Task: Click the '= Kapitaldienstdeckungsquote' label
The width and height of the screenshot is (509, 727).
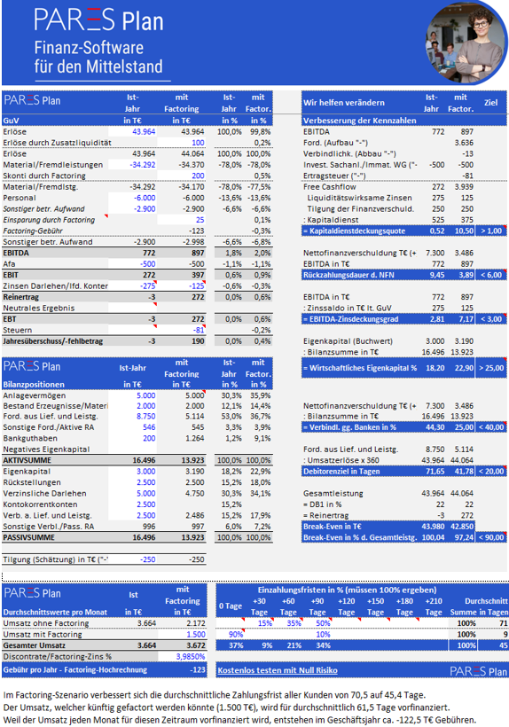Action: click(x=354, y=231)
